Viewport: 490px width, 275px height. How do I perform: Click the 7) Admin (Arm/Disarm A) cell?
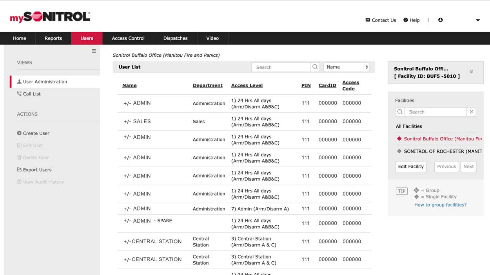(260, 208)
